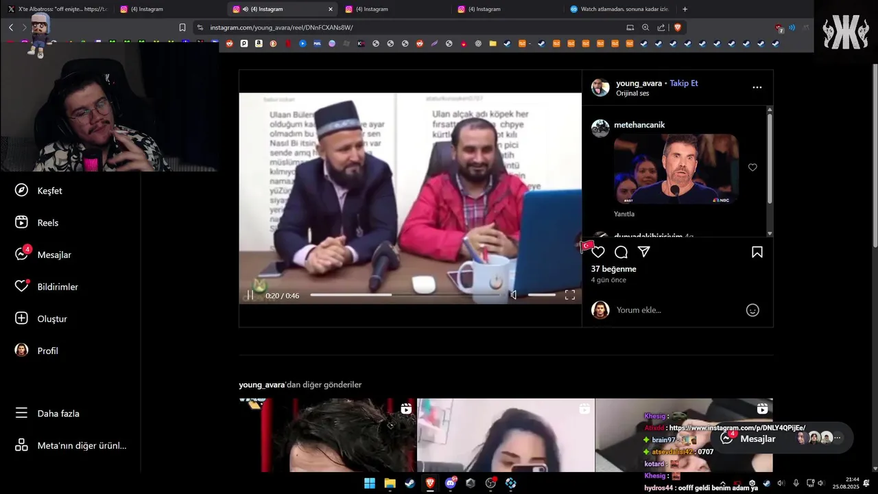The height and width of the screenshot is (494, 878).
Task: Click the Brave icon on taskbar
Action: coord(430,483)
